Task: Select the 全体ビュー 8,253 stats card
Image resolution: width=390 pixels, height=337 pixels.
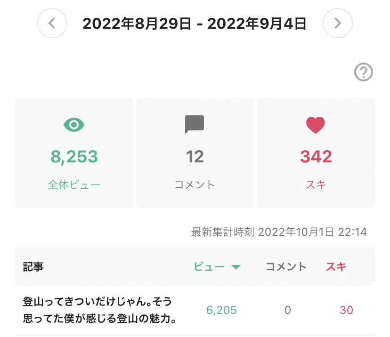Action: click(74, 153)
